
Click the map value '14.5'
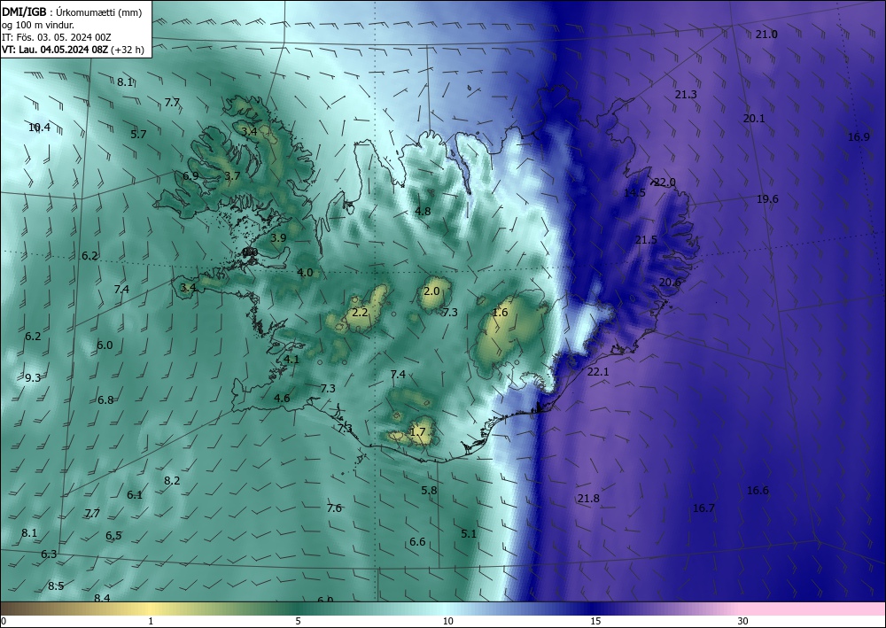click(634, 193)
